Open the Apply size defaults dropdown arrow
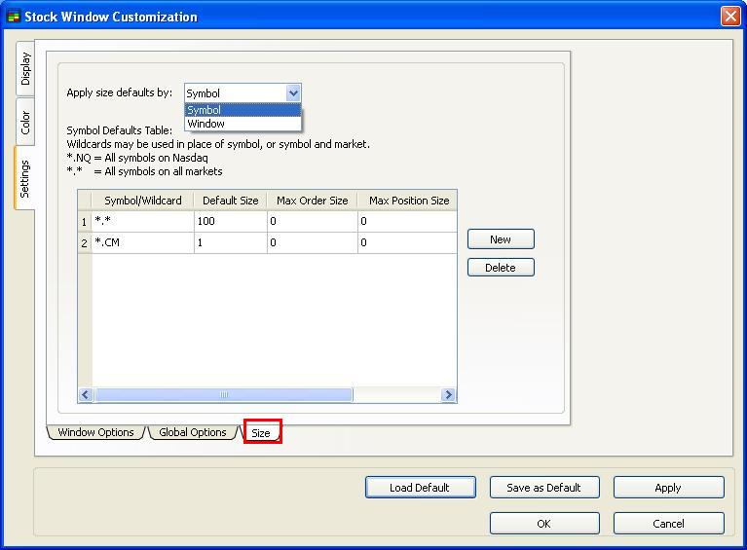747x550 pixels. click(293, 93)
